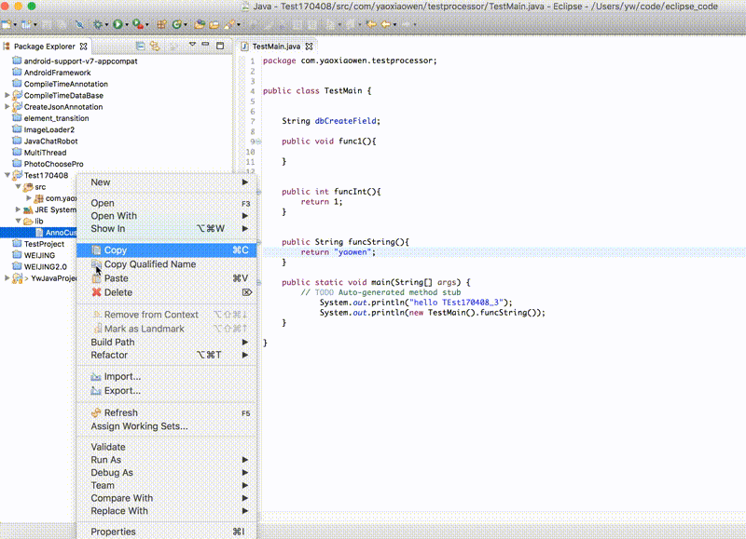Click the Last Edit Location arrow icon

point(371,24)
